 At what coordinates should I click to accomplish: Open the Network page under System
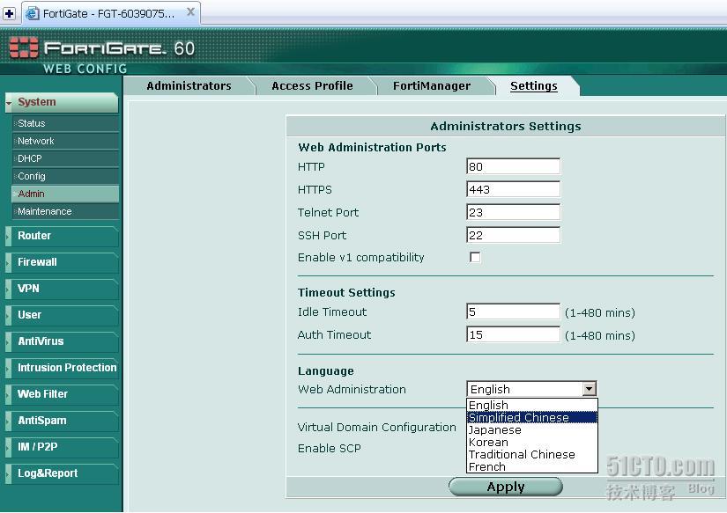coord(65,141)
